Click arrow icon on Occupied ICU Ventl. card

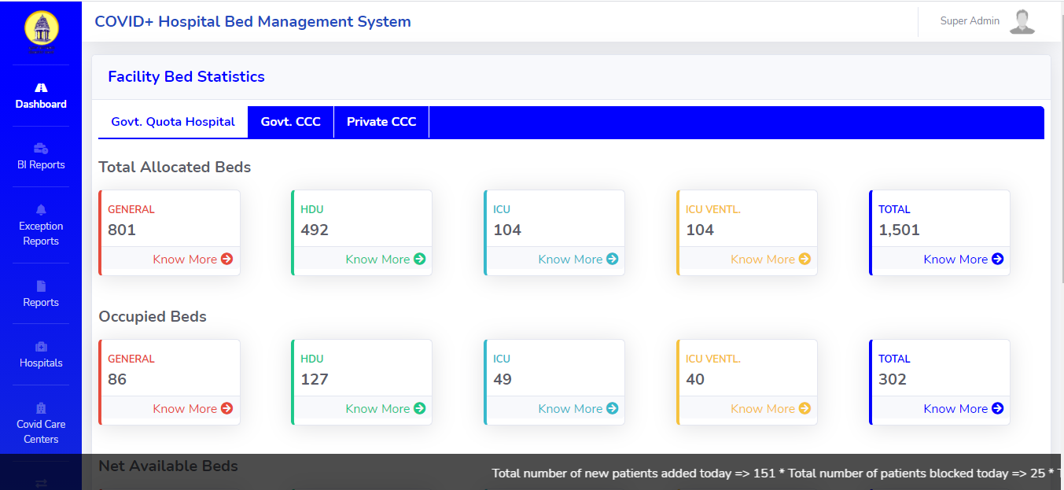804,408
